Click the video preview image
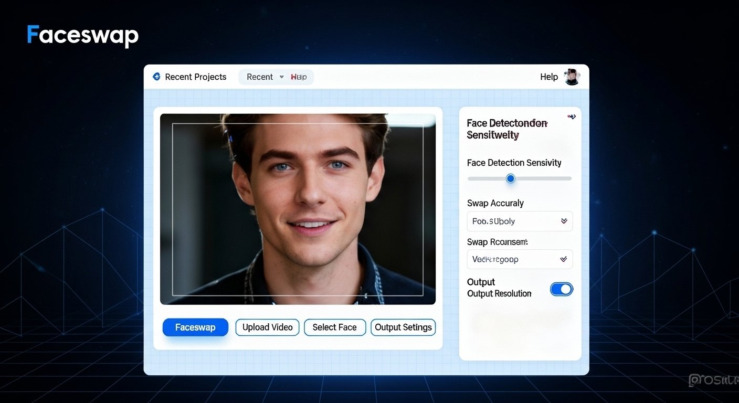This screenshot has width=739, height=403. 298,208
